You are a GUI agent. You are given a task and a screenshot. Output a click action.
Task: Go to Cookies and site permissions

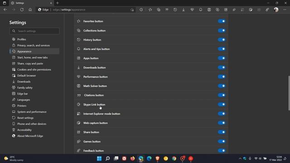pyautogui.click(x=34, y=69)
